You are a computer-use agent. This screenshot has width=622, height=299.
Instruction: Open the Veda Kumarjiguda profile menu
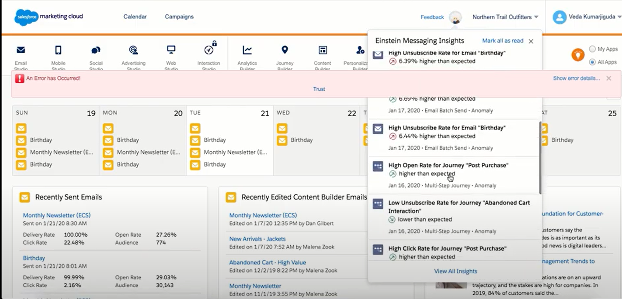(x=588, y=17)
